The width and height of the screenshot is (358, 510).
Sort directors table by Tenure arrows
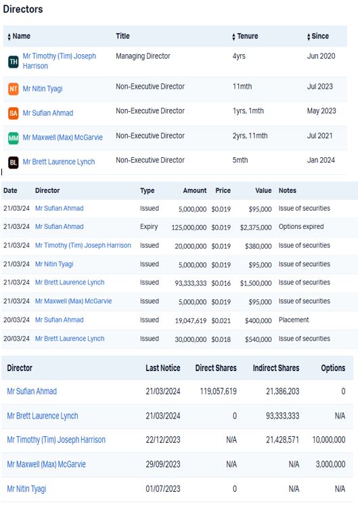[x=233, y=37]
